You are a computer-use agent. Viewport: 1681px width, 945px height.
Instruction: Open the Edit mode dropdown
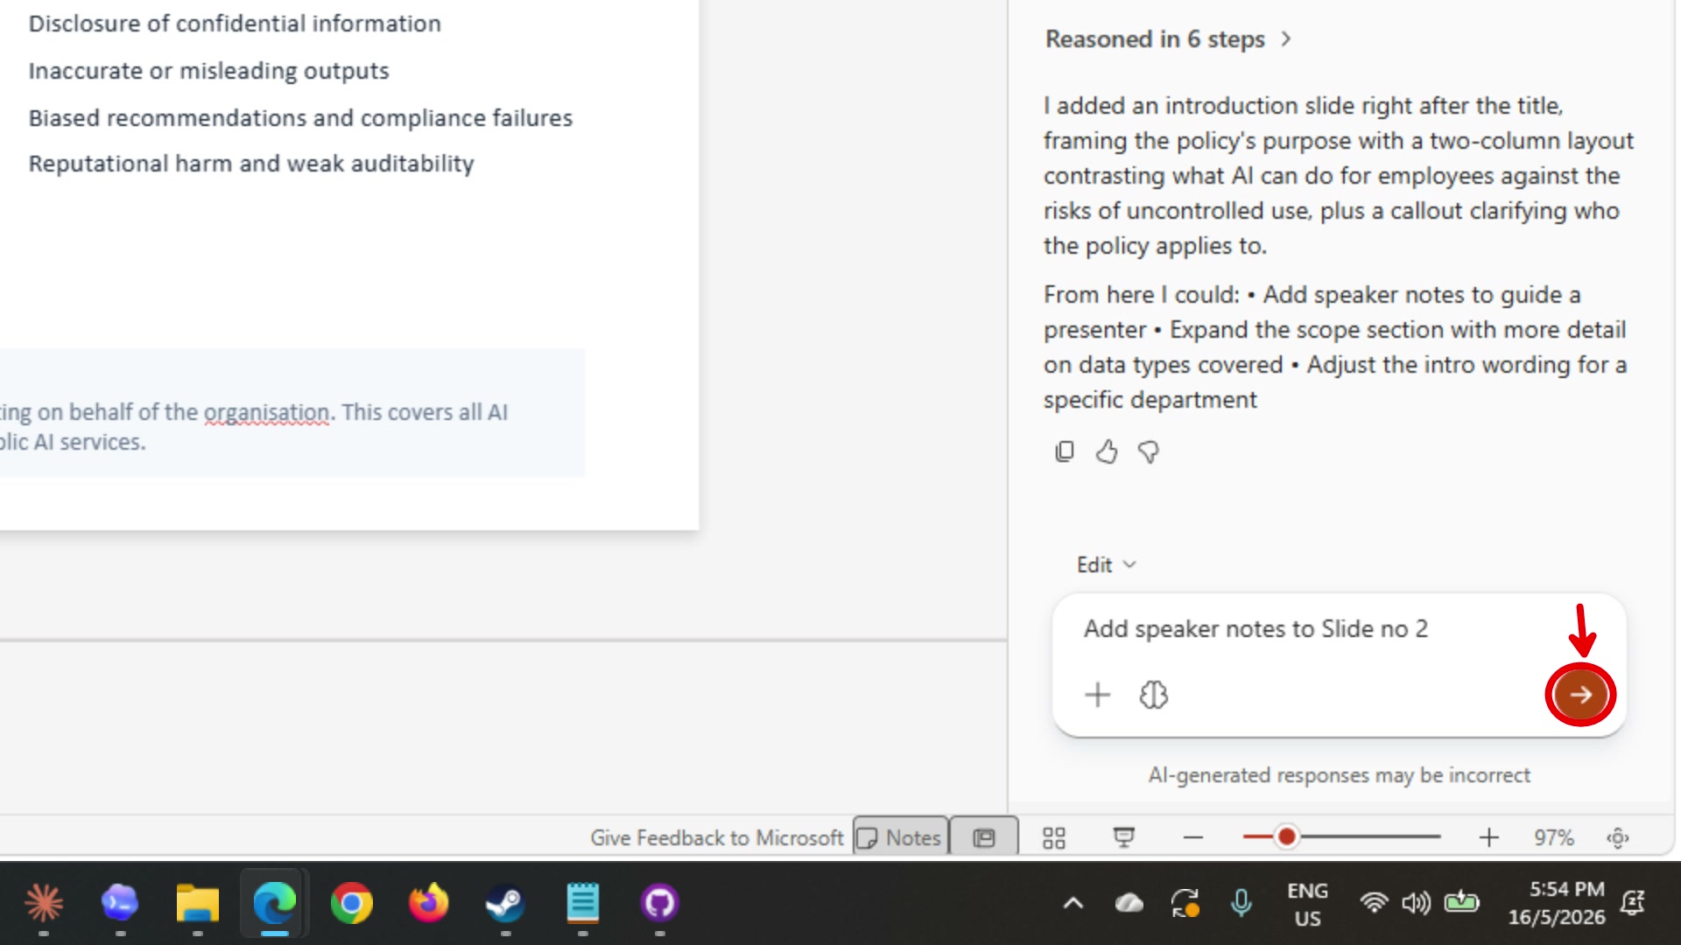coord(1106,564)
